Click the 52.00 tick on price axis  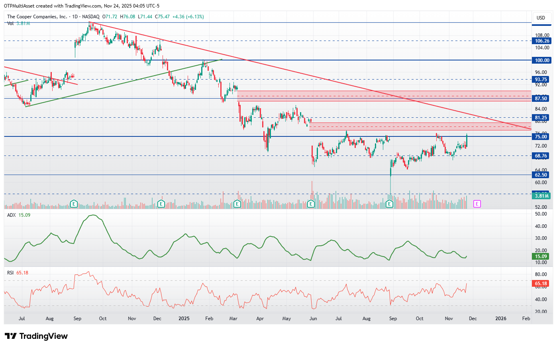pyautogui.click(x=541, y=207)
